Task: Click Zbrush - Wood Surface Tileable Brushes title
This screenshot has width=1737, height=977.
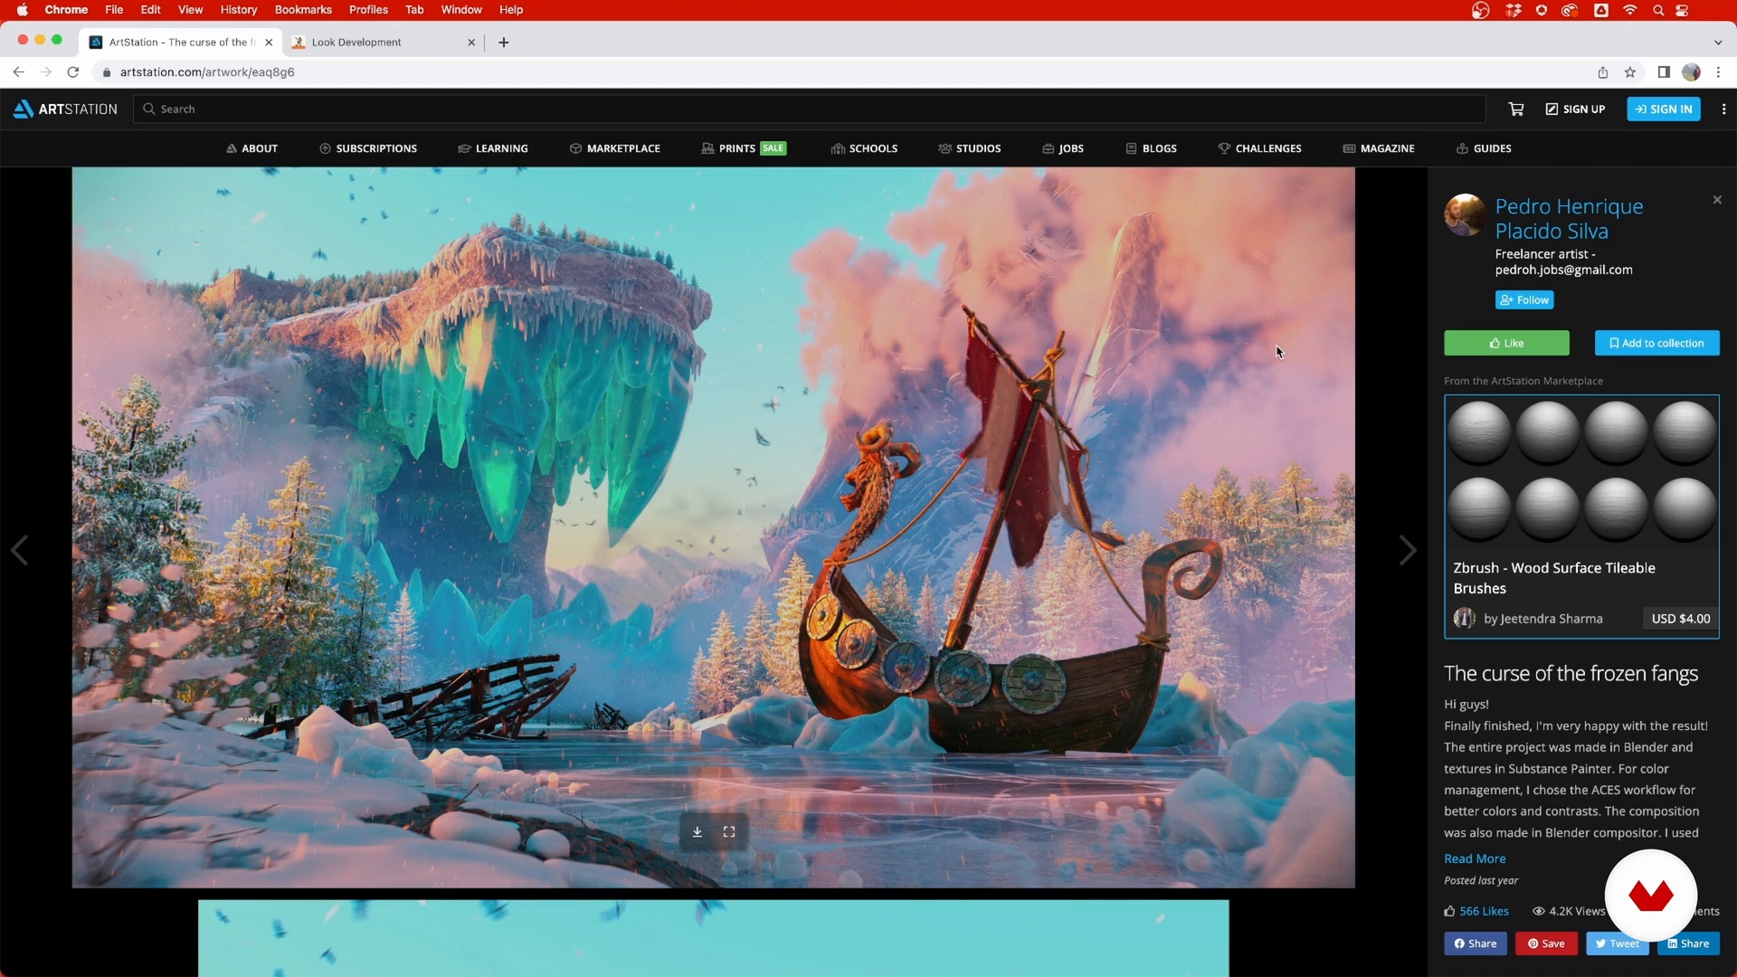Action: pyautogui.click(x=1554, y=578)
